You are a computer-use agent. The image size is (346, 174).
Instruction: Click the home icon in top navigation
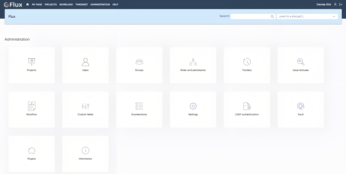28,4
